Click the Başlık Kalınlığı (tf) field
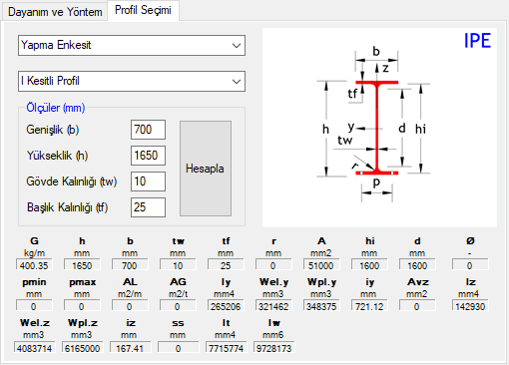The width and height of the screenshot is (509, 365). pyautogui.click(x=148, y=207)
